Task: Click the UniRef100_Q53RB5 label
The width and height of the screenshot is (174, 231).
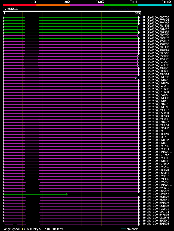Action: (x=156, y=57)
